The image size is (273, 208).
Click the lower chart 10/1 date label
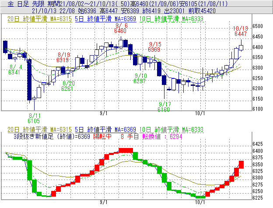coord(200,202)
